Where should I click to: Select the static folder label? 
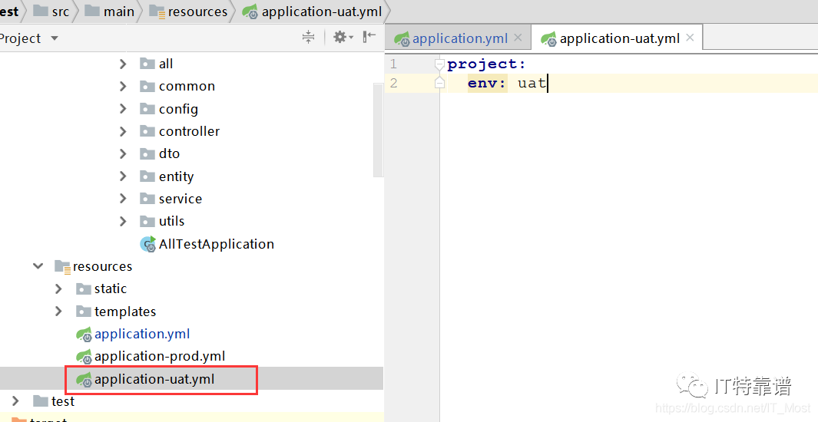111,288
